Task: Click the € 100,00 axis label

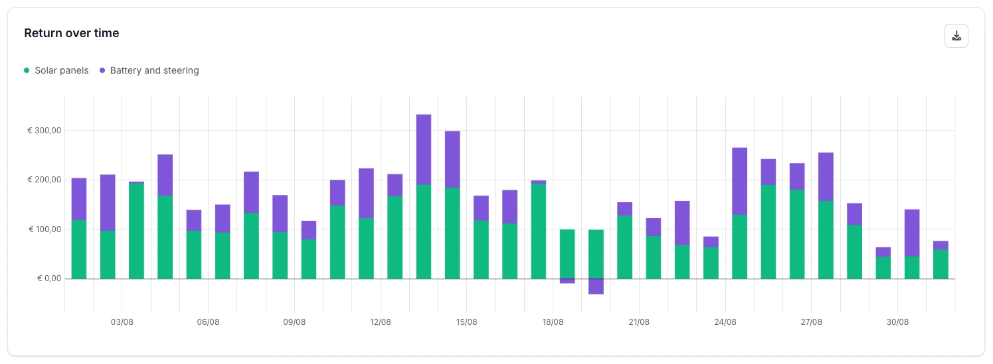Action: [45, 229]
